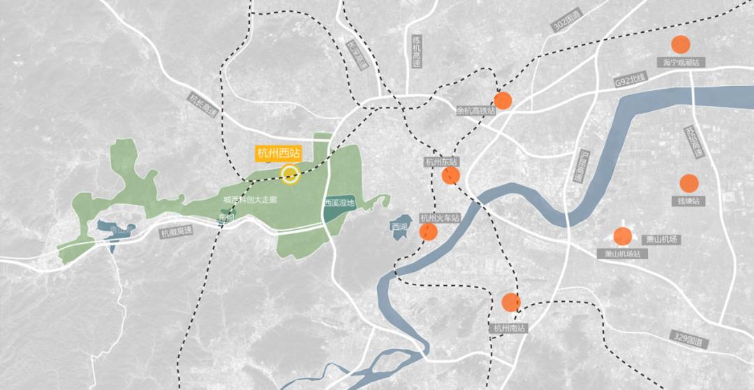Viewport: 754px width, 390px height.
Task: Click the 城西科创大走廊 text
Action: click(251, 199)
